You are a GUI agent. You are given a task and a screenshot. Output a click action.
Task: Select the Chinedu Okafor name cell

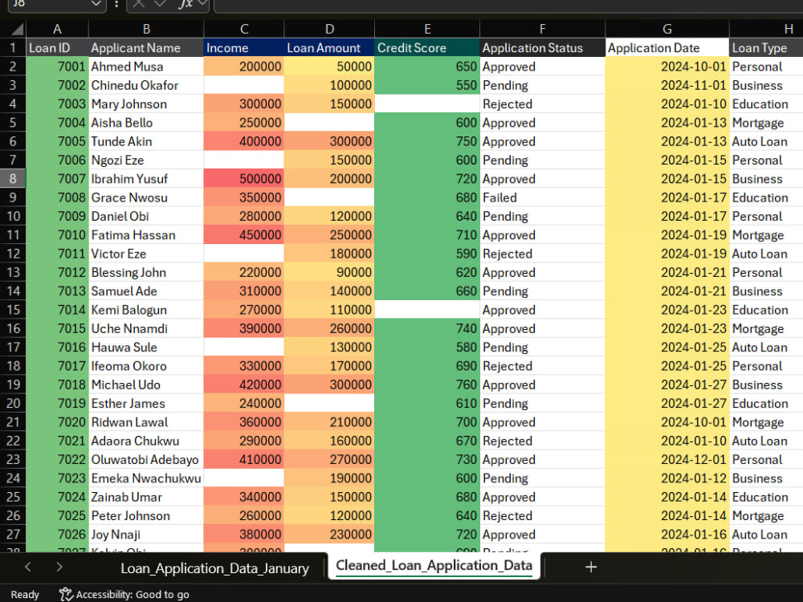coord(146,86)
